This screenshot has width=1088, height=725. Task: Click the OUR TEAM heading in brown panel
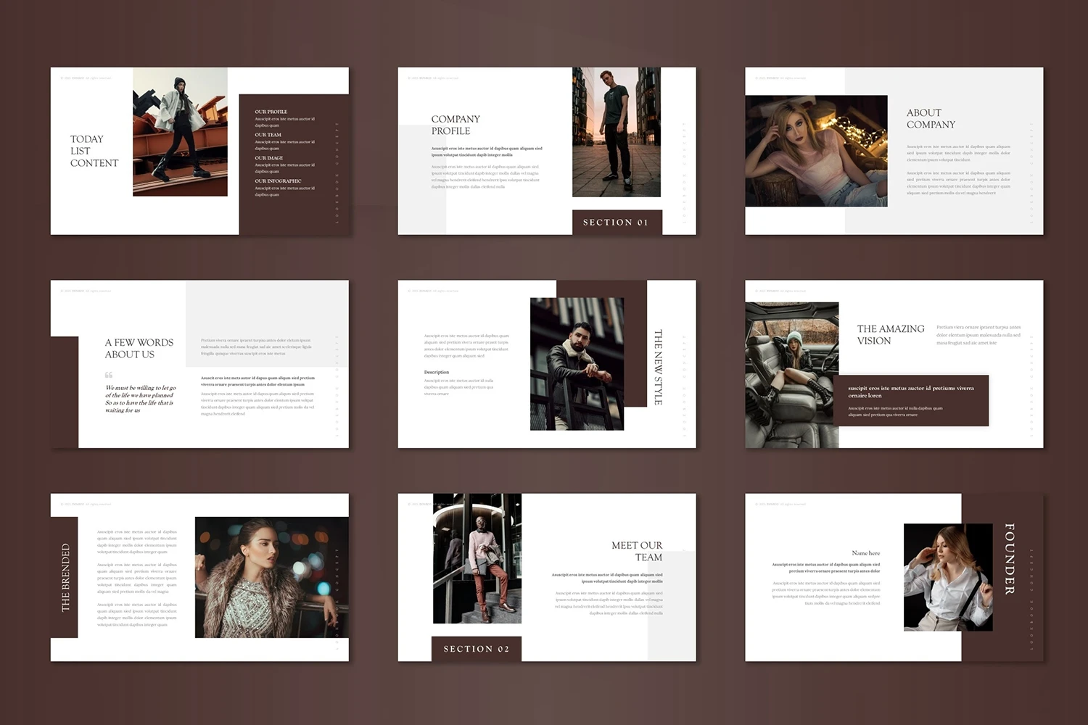pos(268,135)
